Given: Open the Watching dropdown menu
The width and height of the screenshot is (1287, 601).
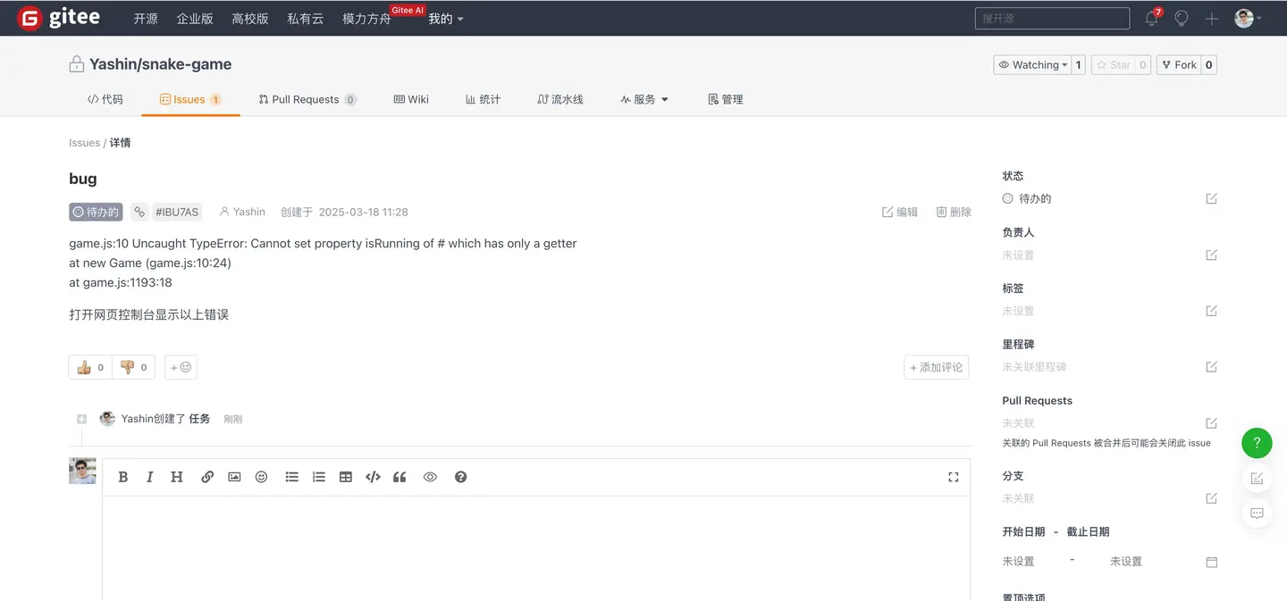Looking at the screenshot, I should 1032,64.
